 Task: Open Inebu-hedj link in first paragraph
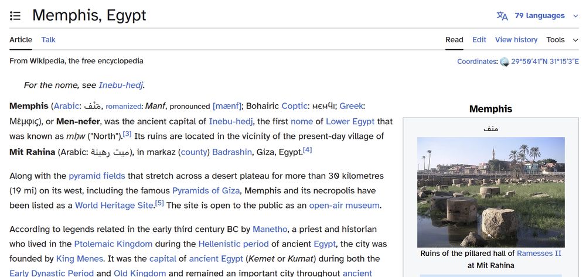click(x=230, y=121)
